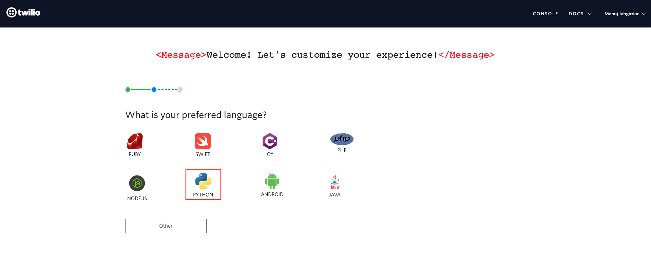
Task: Click the C# text label
Action: click(270, 154)
